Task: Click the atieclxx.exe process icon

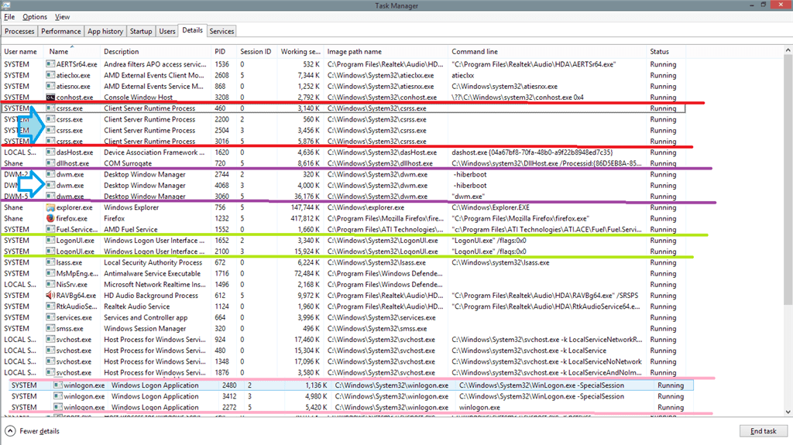Action: pos(50,75)
